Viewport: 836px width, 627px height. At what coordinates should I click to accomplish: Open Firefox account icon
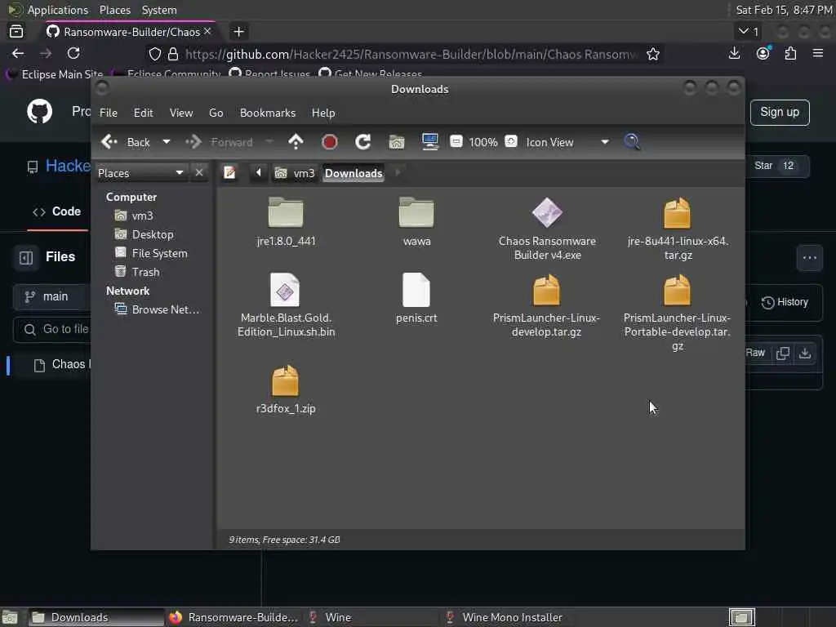pos(763,53)
